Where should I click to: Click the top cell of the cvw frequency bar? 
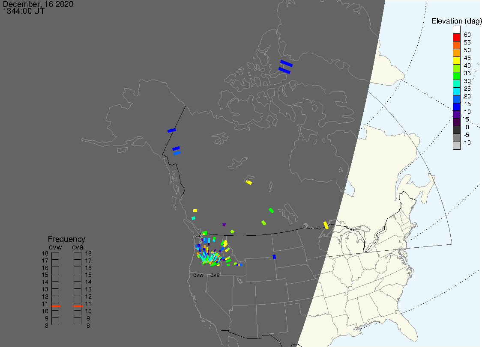55,256
